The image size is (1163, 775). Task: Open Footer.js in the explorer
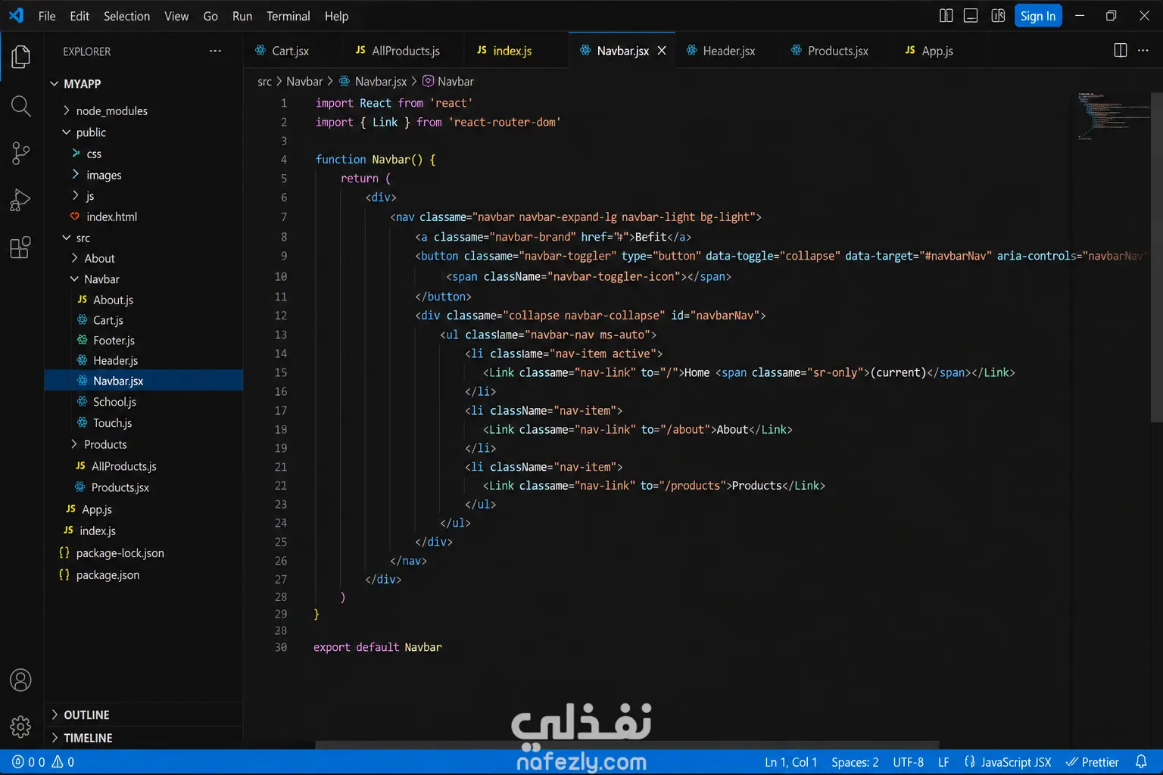point(114,341)
